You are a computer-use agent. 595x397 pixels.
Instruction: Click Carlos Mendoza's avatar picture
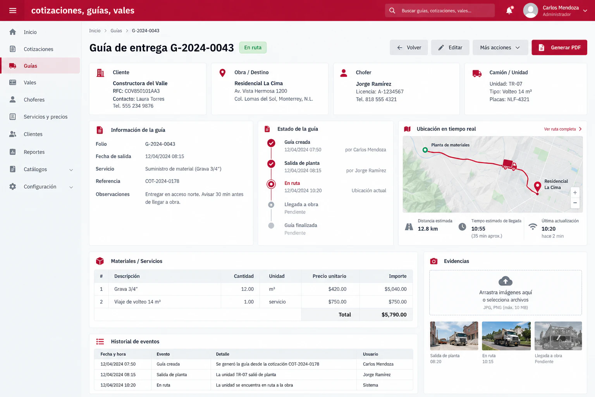[x=530, y=10]
